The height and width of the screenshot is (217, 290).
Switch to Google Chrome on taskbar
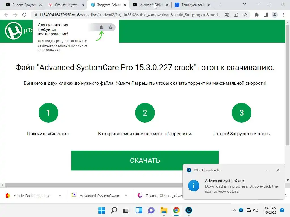click(176, 210)
